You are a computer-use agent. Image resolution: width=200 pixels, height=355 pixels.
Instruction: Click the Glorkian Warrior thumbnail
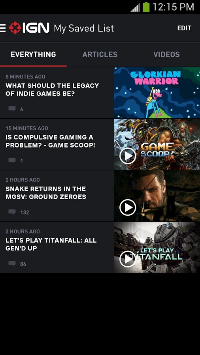(157, 93)
